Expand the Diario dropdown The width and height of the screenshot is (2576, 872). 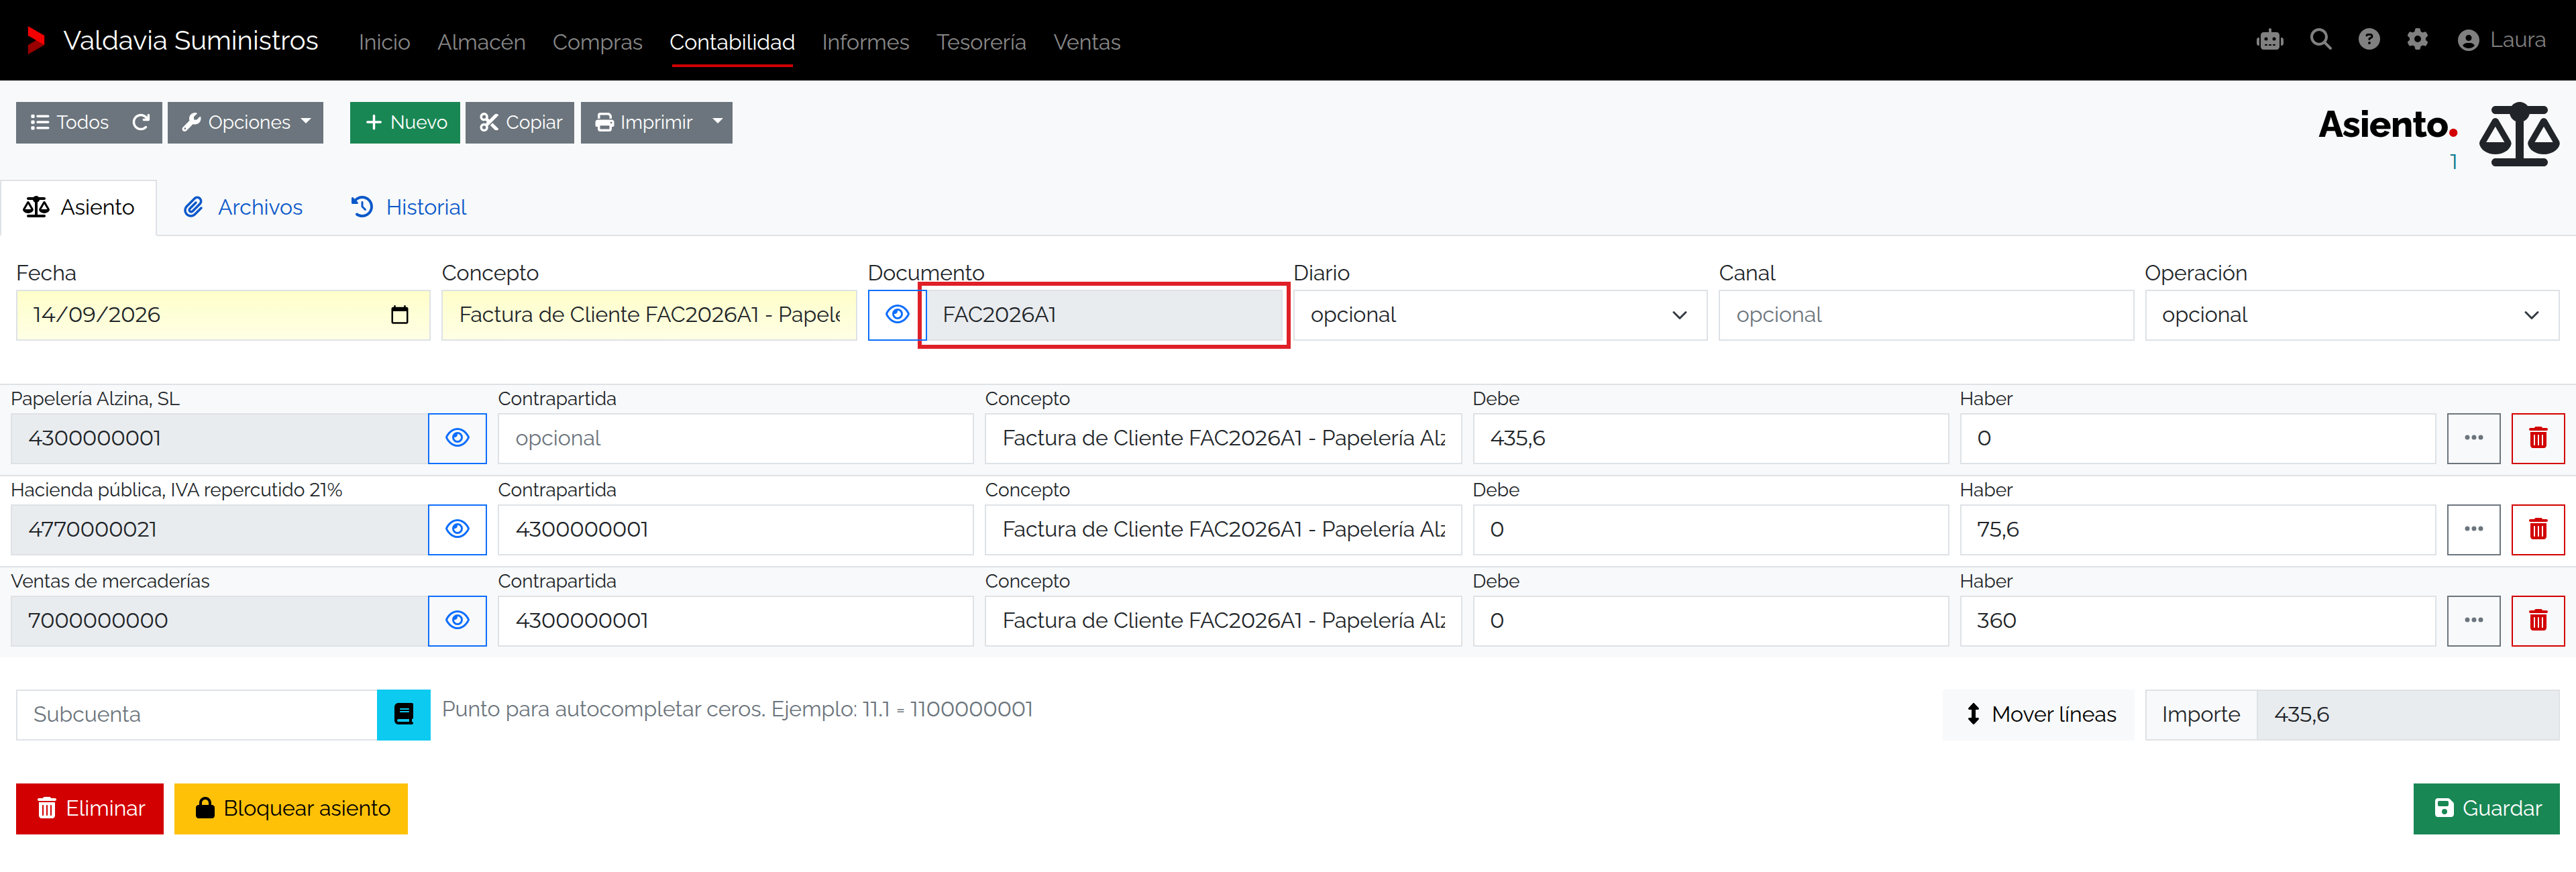click(x=1499, y=315)
